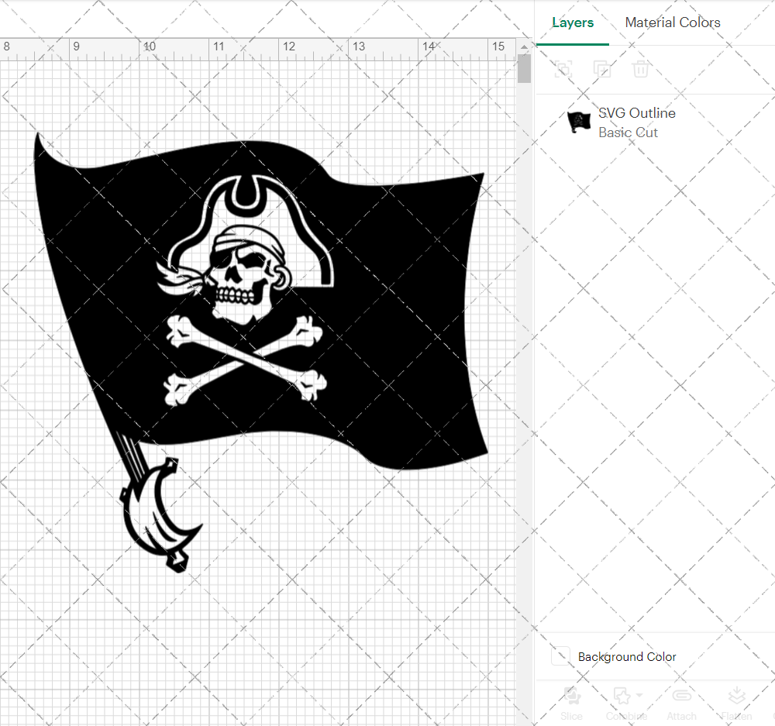Click the Group layers icon
775x726 pixels.
pos(563,69)
